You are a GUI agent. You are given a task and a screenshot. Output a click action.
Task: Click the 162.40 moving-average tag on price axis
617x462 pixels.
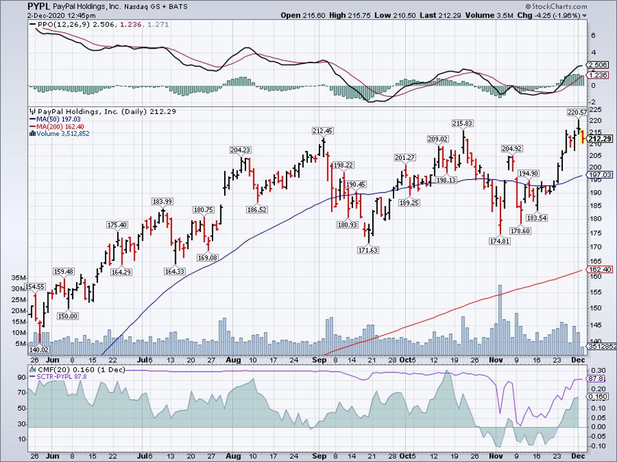[x=600, y=269]
